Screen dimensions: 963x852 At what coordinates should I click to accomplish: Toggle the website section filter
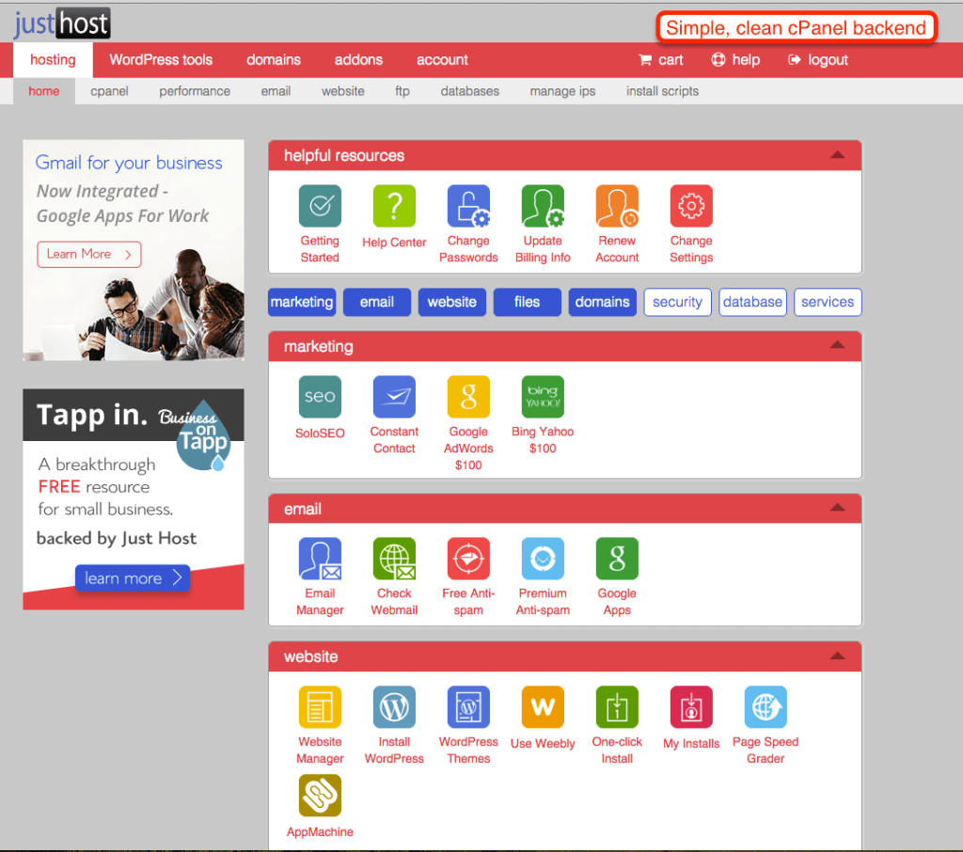pyautogui.click(x=452, y=302)
